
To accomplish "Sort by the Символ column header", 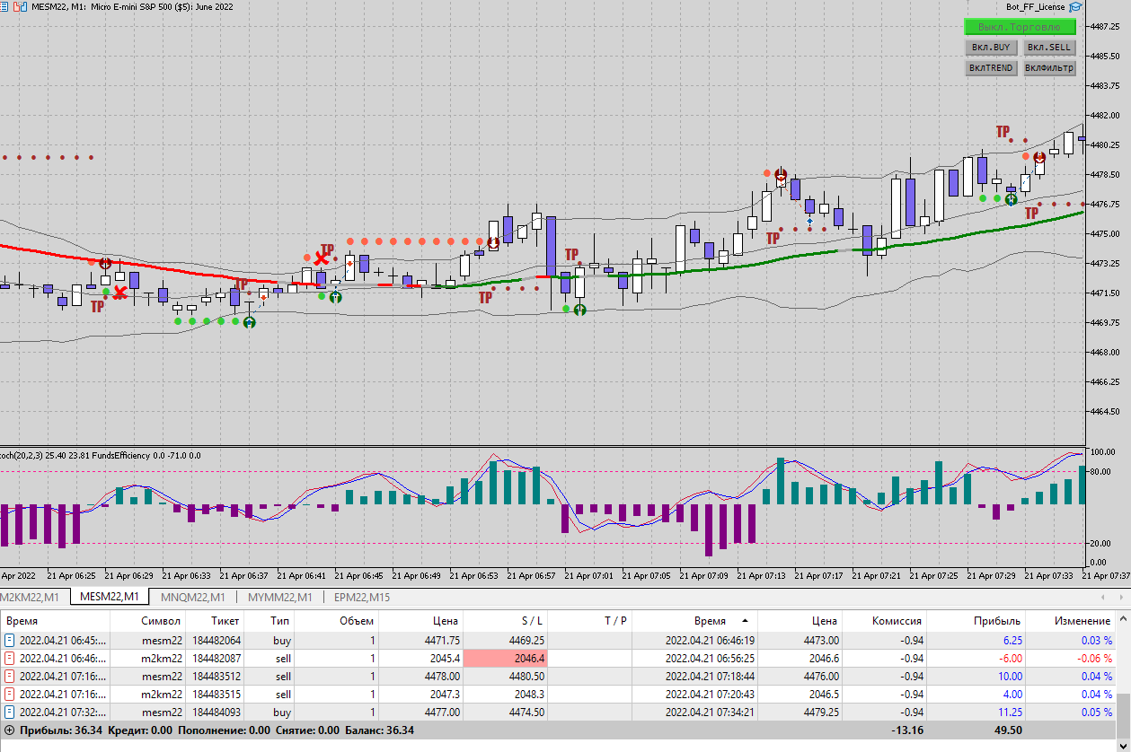I will point(148,620).
